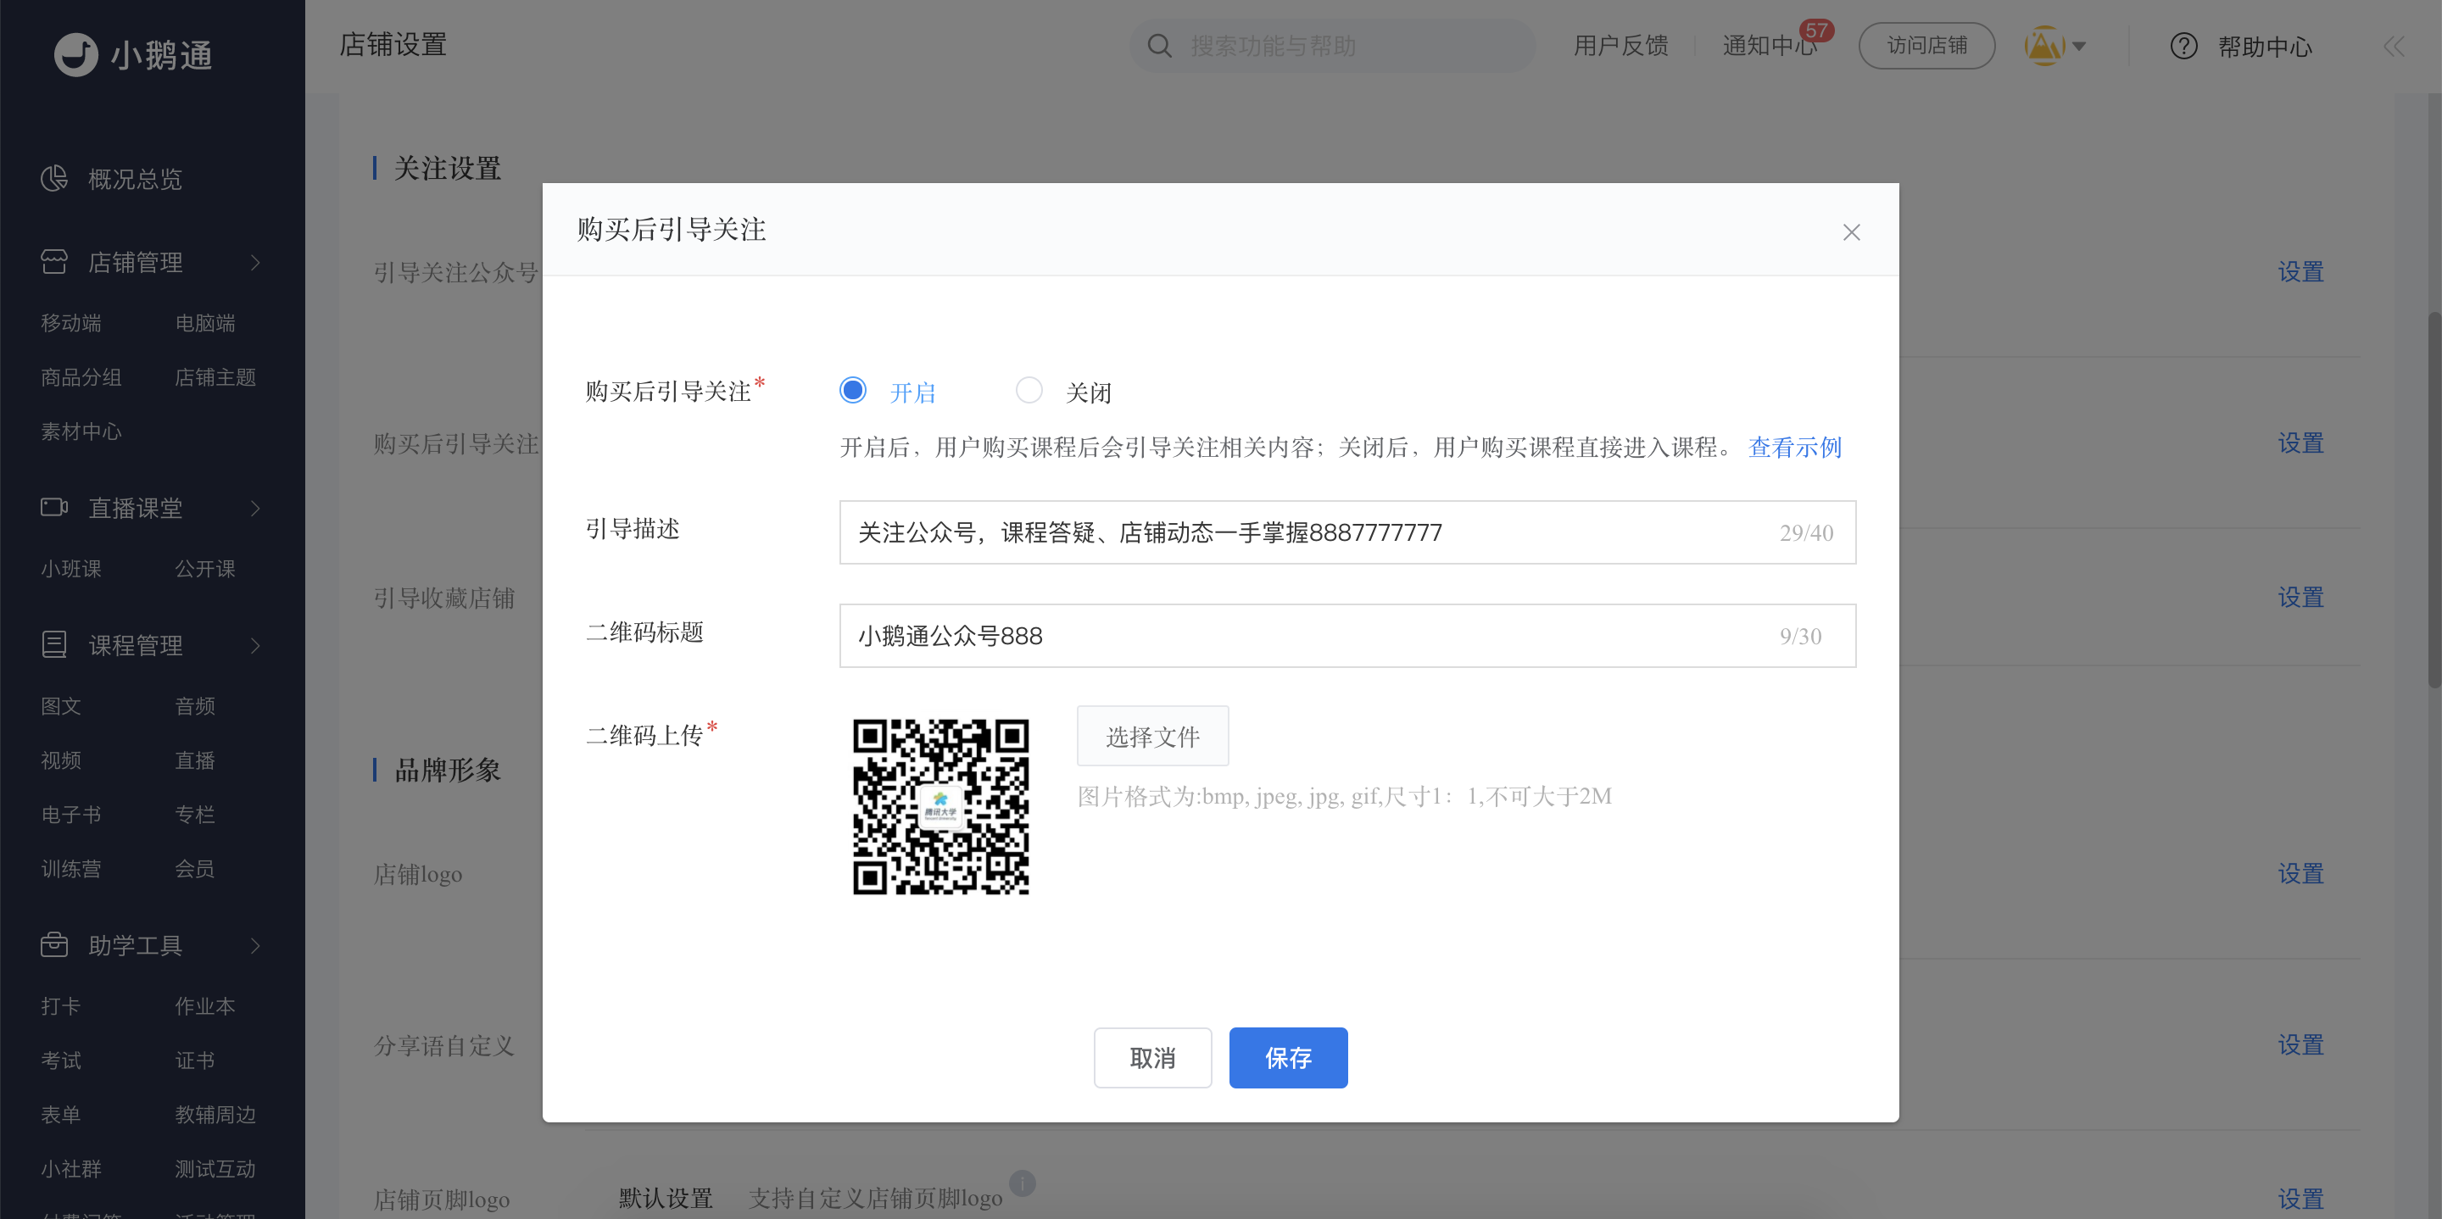Open 视频 in the sidebar
This screenshot has width=2442, height=1219.
[x=61, y=760]
